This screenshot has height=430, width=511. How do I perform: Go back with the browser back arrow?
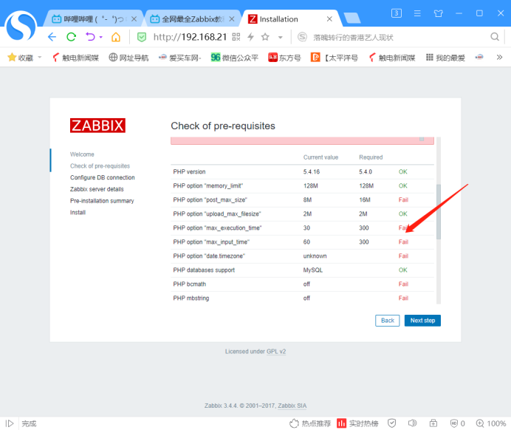coord(52,37)
